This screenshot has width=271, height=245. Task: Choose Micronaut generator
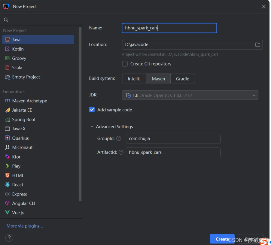38,147
